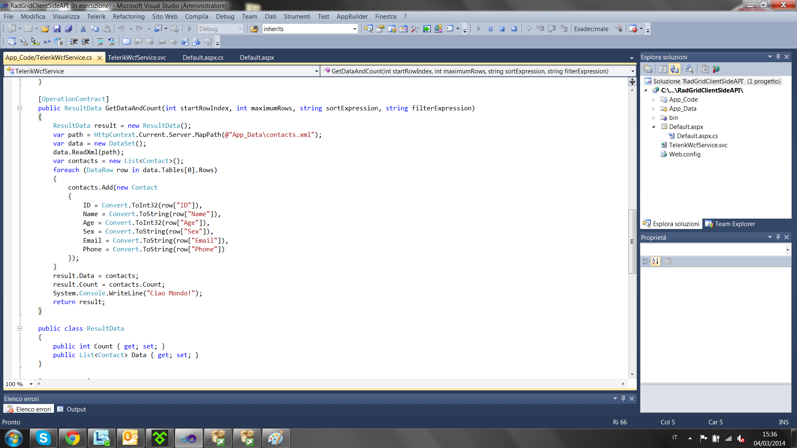Screen dimensions: 797x448
Task: Toggle Esadecimale hexadecimal display
Action: click(591, 29)
